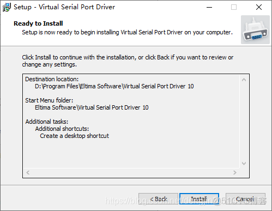The width and height of the screenshot is (272, 211).
Task: Close the Virtual Serial Port Driver setup
Action: (259, 7)
